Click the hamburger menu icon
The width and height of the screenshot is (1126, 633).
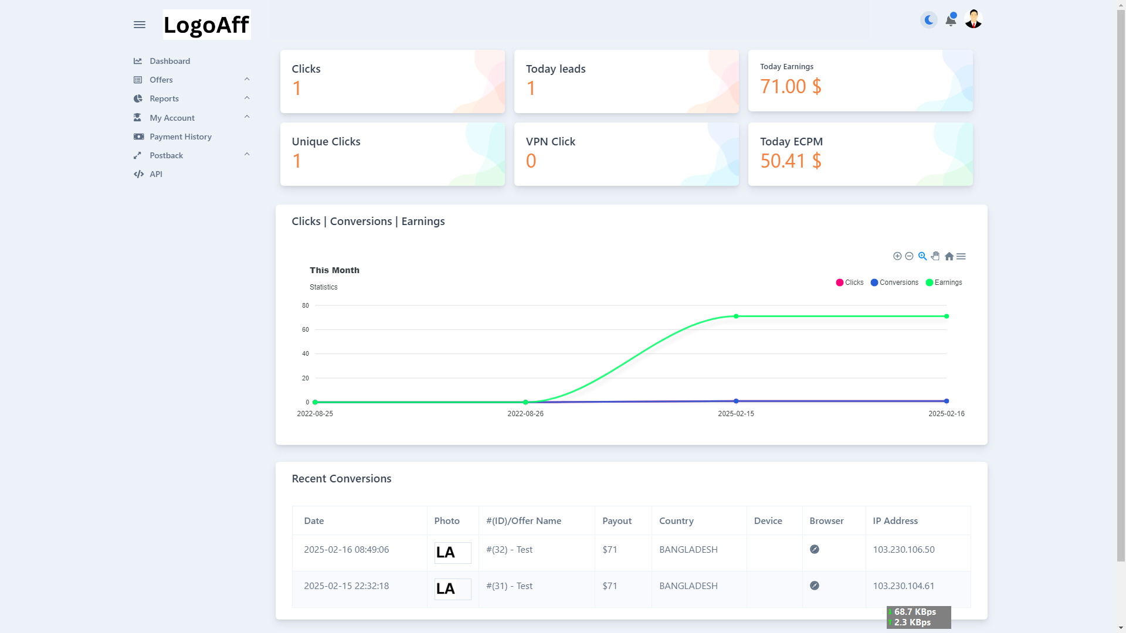(x=139, y=25)
